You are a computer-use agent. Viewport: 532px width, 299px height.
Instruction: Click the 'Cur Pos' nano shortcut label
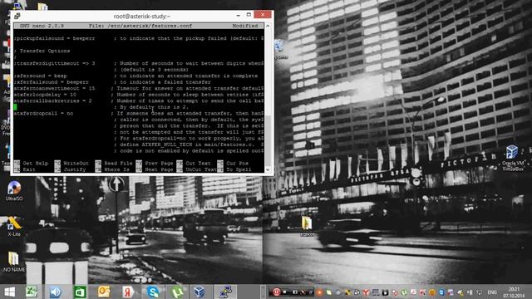[x=237, y=164]
